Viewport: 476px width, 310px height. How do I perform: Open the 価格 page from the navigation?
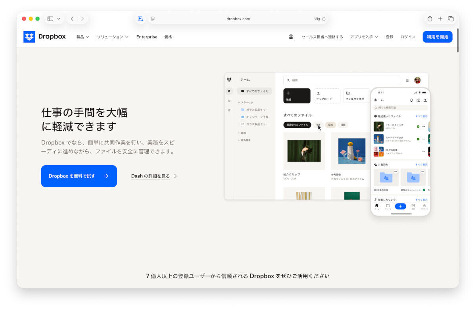click(168, 37)
